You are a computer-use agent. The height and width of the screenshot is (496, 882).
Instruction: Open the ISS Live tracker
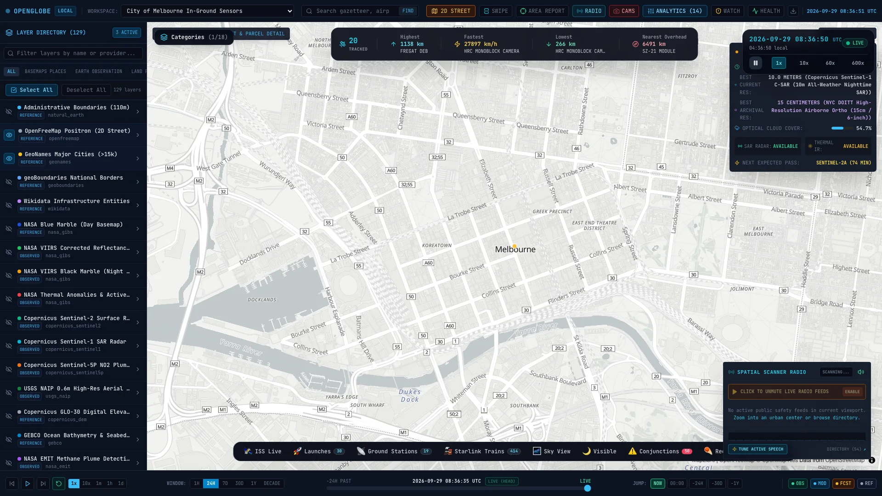263,451
